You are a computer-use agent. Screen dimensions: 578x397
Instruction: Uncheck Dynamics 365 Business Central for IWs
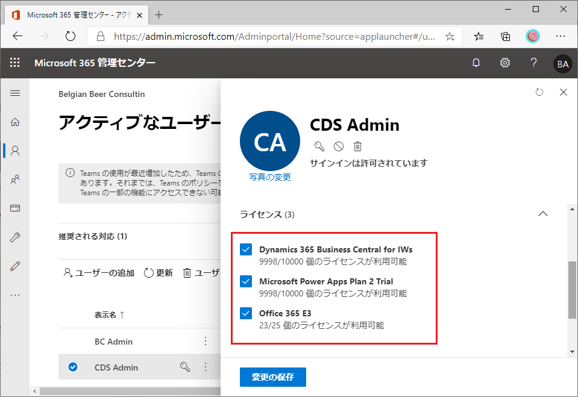tap(246, 249)
